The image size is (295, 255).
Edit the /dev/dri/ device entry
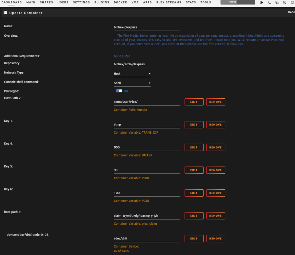[x=194, y=239]
